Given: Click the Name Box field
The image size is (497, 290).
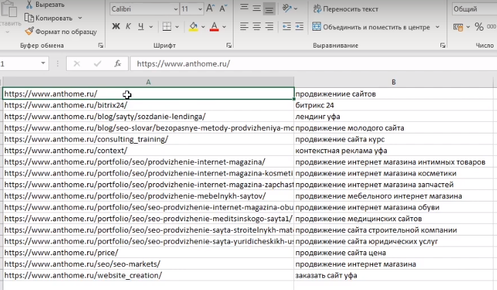Looking at the screenshot, I should (x=24, y=64).
